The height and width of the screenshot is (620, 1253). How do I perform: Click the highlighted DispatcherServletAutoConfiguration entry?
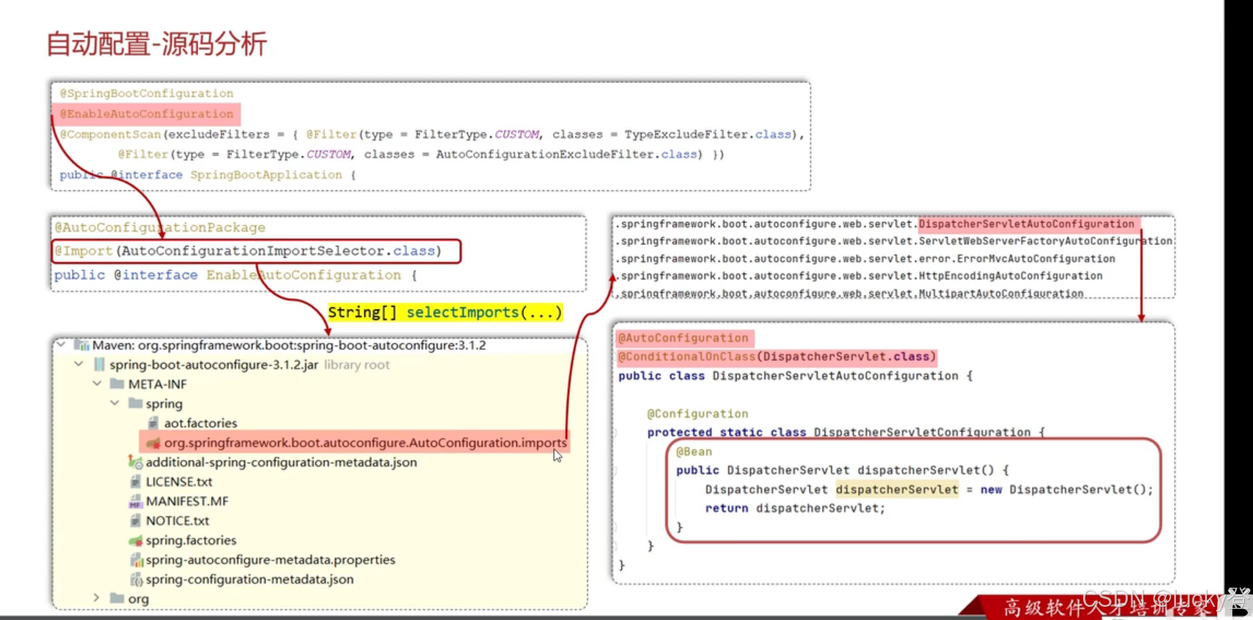click(1026, 224)
